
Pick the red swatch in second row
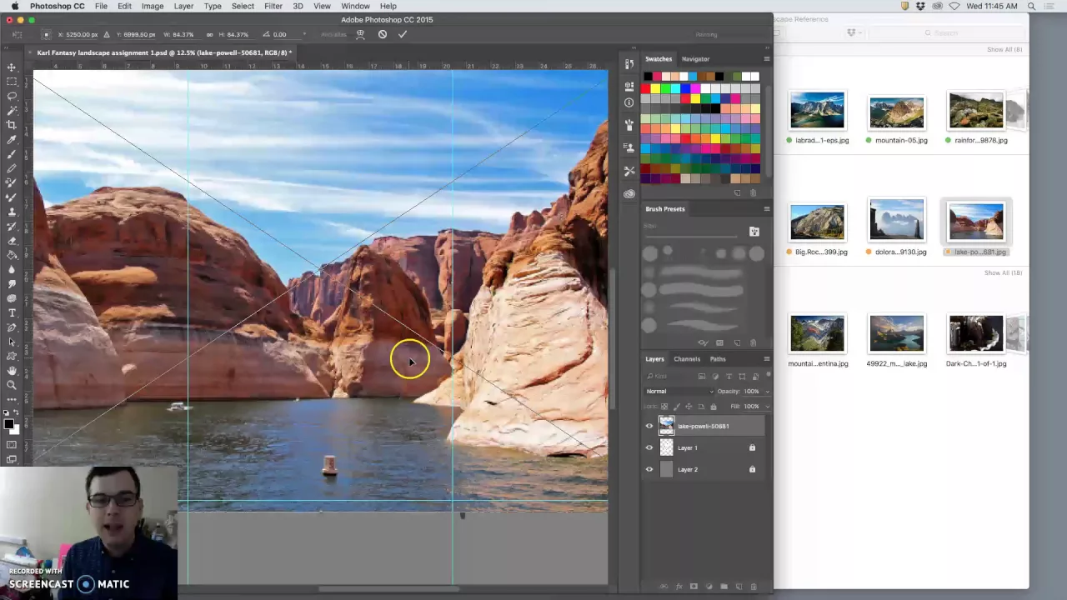tap(646, 87)
